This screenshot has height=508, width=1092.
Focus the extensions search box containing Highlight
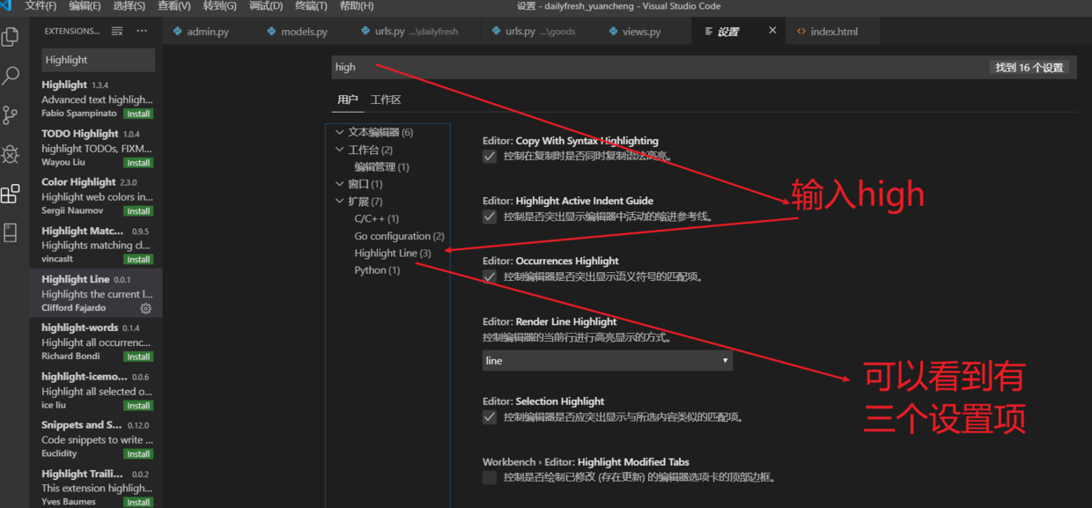pos(98,60)
